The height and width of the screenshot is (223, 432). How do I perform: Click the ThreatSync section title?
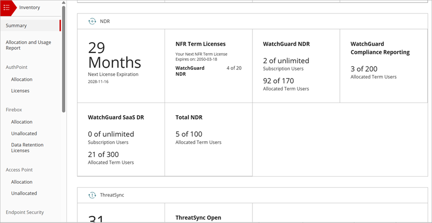coord(112,195)
